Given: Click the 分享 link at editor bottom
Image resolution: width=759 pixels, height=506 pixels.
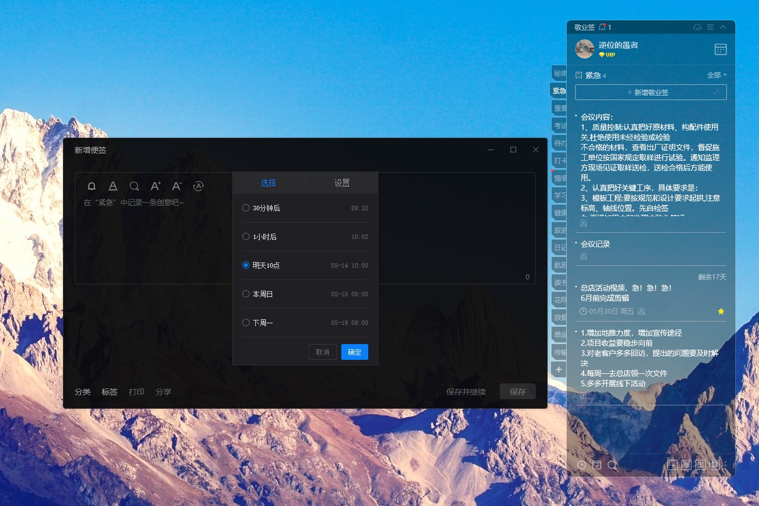Looking at the screenshot, I should [x=164, y=392].
